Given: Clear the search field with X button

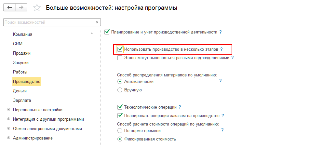Looking at the screenshot, I should coord(97,22).
